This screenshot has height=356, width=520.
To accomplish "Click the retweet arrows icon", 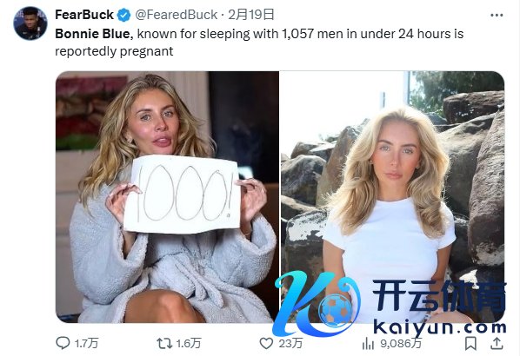I will [163, 344].
